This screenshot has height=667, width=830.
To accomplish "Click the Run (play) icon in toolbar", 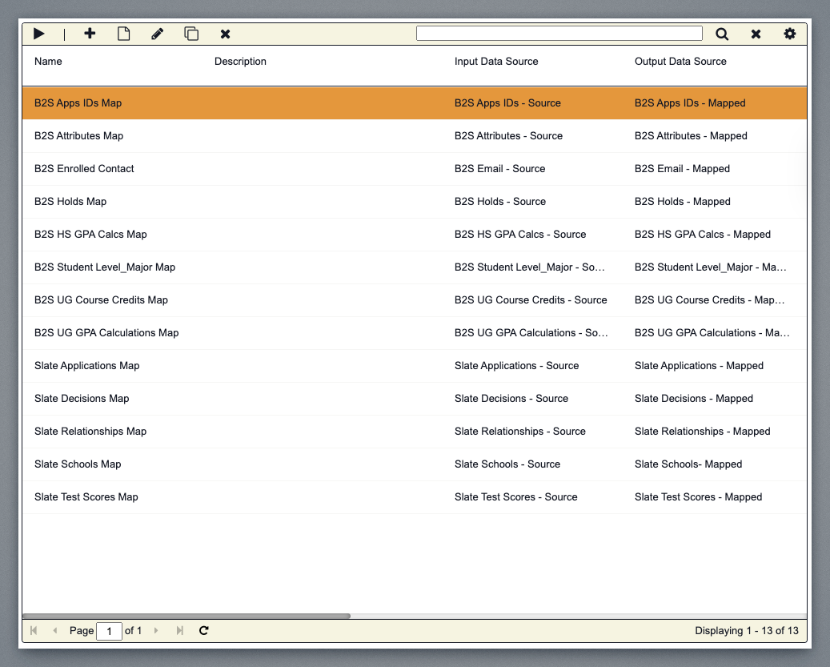I will tap(39, 34).
